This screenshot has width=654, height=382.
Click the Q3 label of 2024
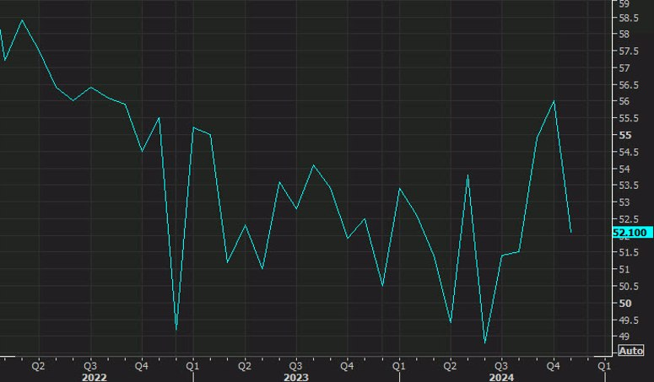(501, 366)
